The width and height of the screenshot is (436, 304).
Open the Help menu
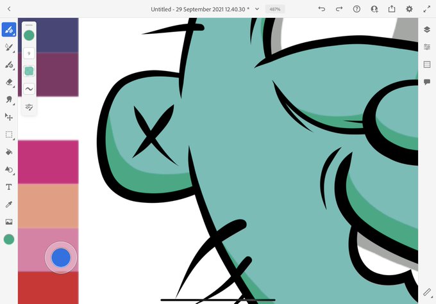click(356, 9)
